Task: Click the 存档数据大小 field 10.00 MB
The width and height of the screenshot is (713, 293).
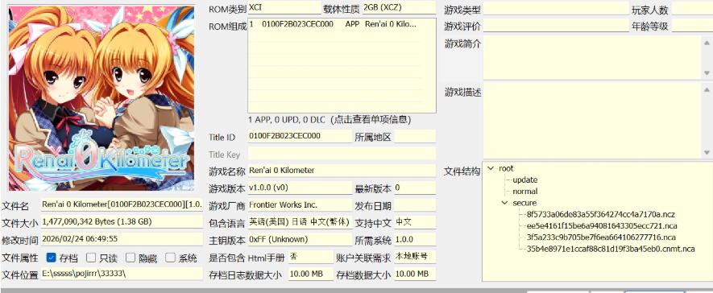Action: click(415, 274)
